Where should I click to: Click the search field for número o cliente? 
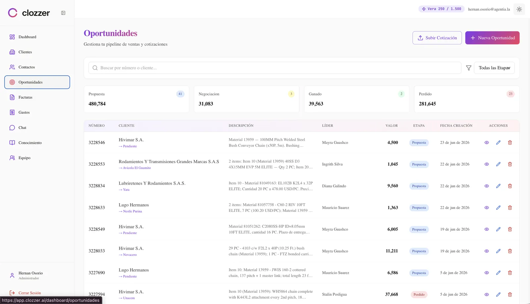(x=275, y=68)
